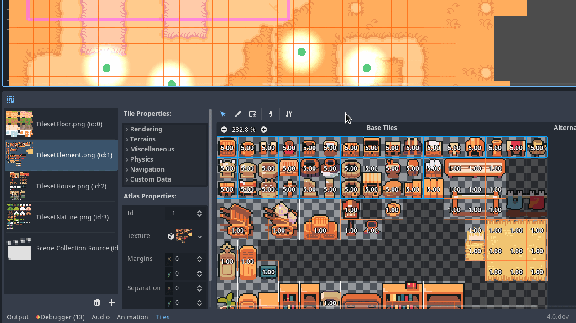Select TilesetNature.png (id:3) source
Screen dimensions: 576x323
click(61, 217)
